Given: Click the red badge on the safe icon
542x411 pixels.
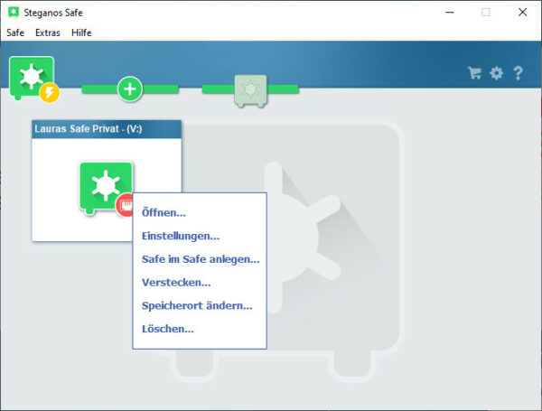Looking at the screenshot, I should [x=126, y=204].
